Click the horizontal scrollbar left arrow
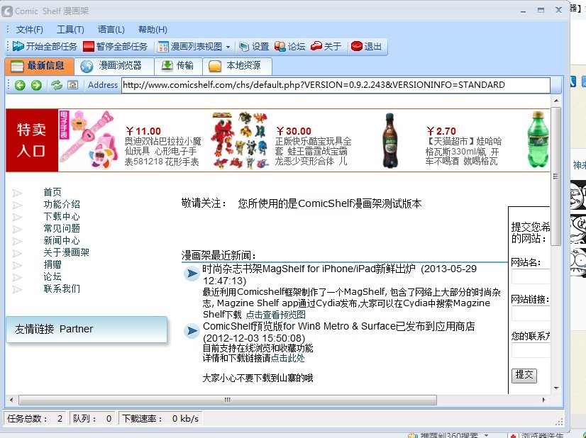The height and width of the screenshot is (438, 586). 11,400
